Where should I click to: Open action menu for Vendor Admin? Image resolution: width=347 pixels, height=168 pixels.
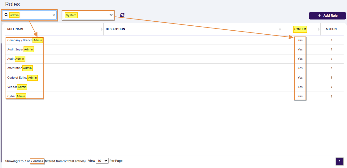pyautogui.click(x=332, y=87)
